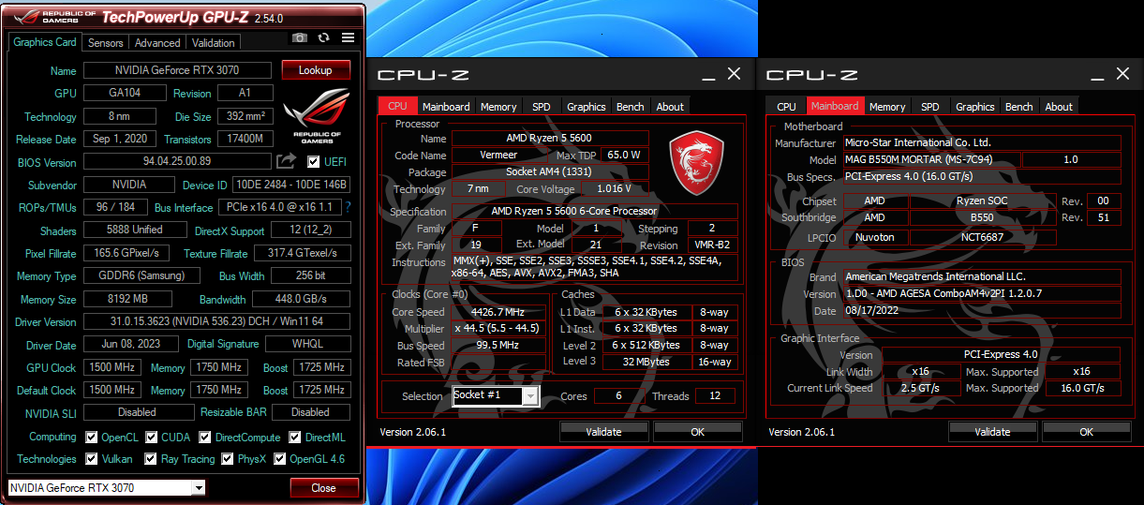Click the CPU Name field AMD Ryzen 5 5600
Image resolution: width=1144 pixels, height=505 pixels.
549,138
